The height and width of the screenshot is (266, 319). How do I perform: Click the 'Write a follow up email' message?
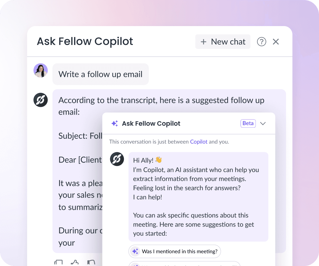100,74
